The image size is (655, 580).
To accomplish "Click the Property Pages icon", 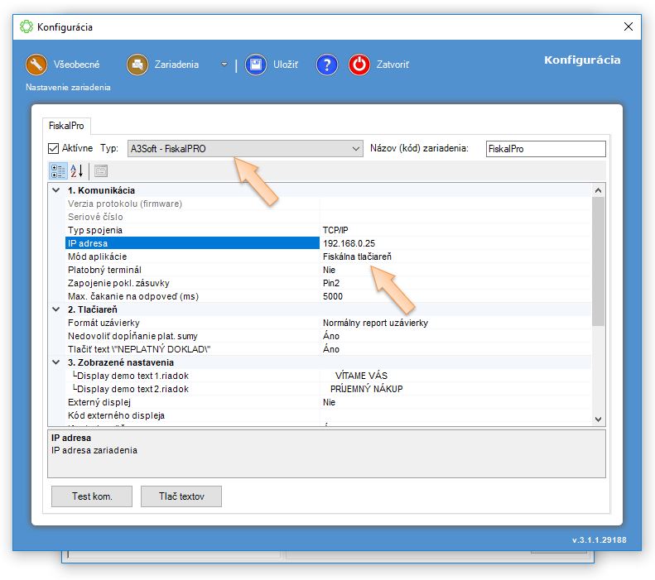I will (x=100, y=171).
